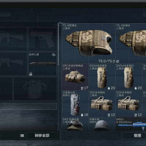Select the first DSA战术胸挂 chest rig
The height and width of the screenshot is (146, 146).
click(x=102, y=104)
